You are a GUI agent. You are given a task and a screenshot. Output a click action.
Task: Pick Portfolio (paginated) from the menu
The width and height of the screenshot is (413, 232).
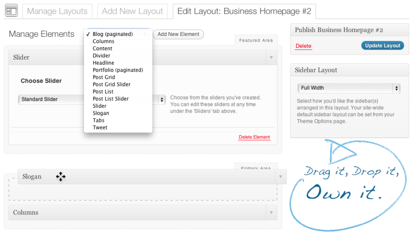[x=118, y=70]
